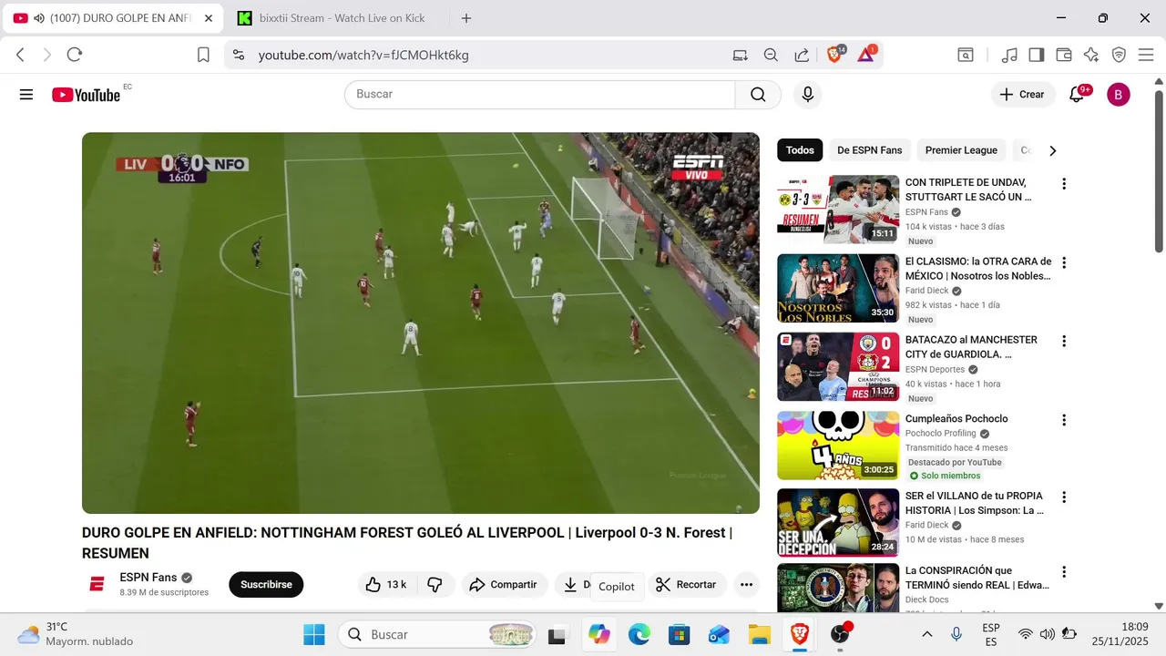Open the ESPN Fans channel name
Image resolution: width=1166 pixels, height=656 pixels.
click(148, 578)
